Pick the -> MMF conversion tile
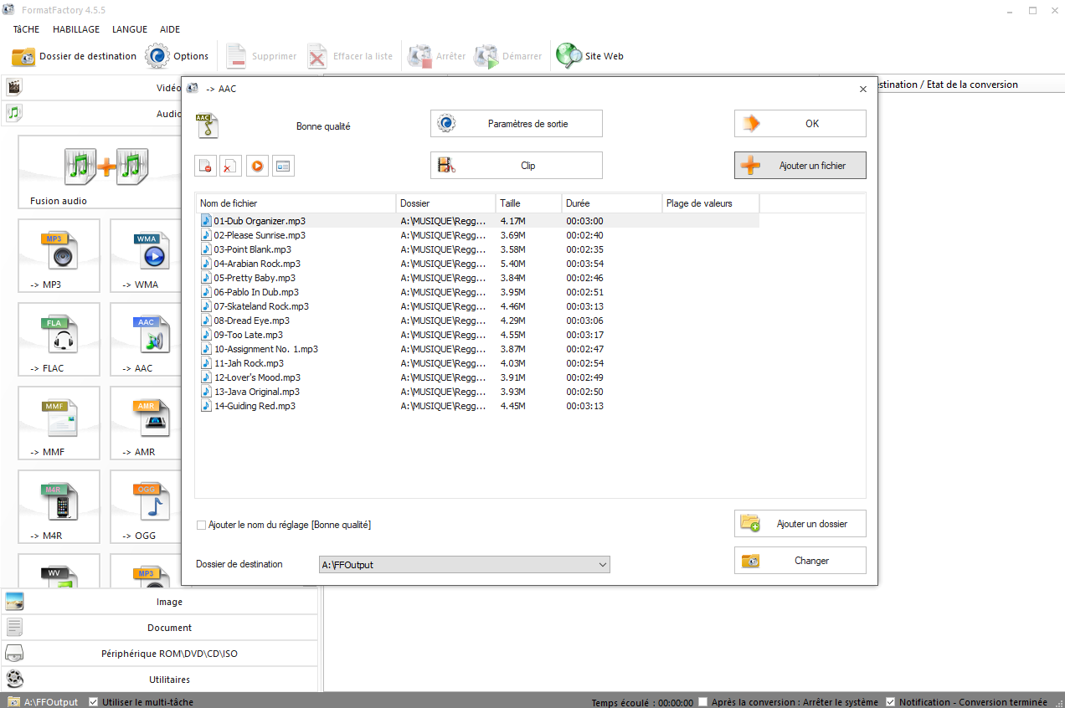 tap(59, 423)
